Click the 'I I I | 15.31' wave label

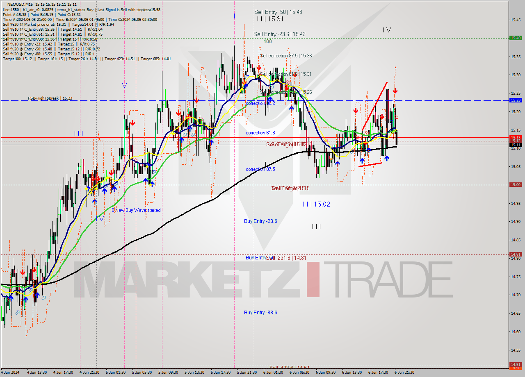pos(270,19)
